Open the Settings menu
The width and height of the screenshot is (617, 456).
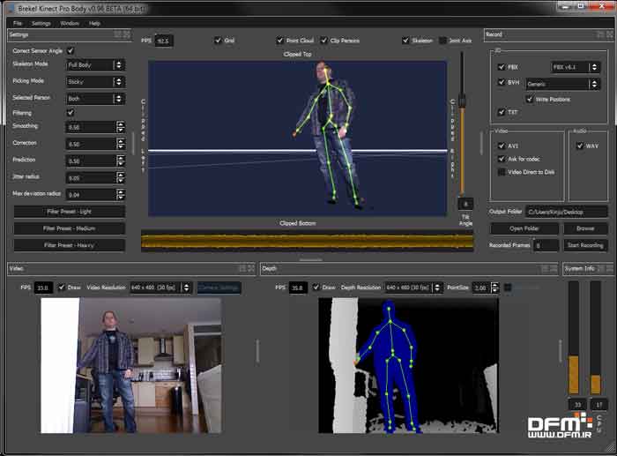[x=41, y=23]
